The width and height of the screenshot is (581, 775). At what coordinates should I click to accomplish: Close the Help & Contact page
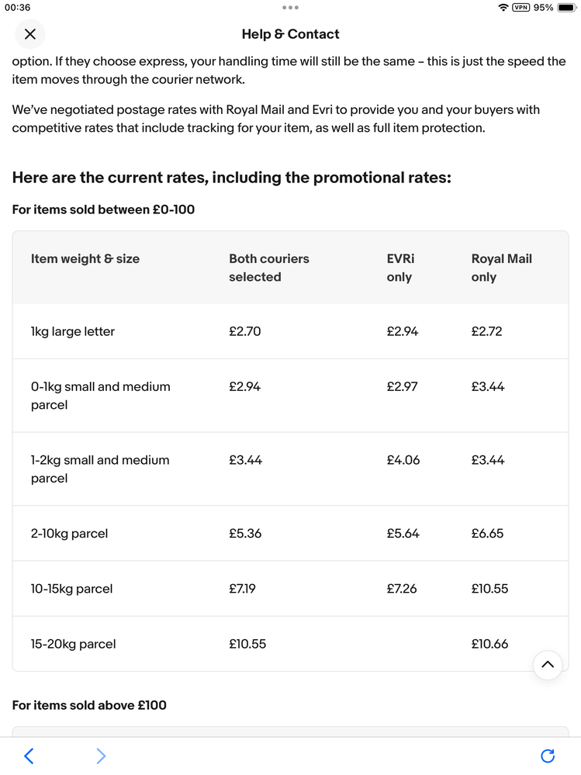[x=29, y=34]
